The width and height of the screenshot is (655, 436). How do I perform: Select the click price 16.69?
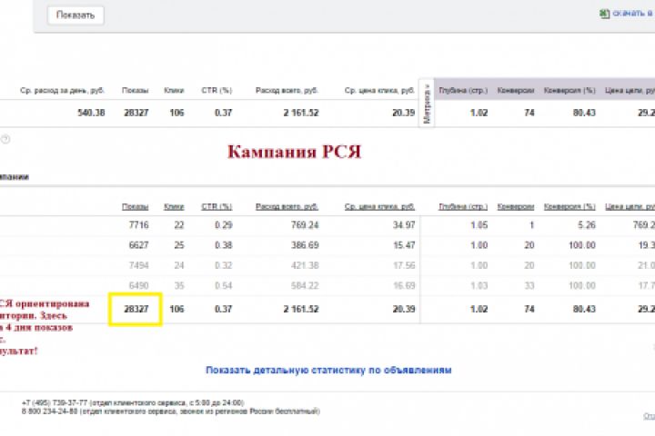point(404,286)
